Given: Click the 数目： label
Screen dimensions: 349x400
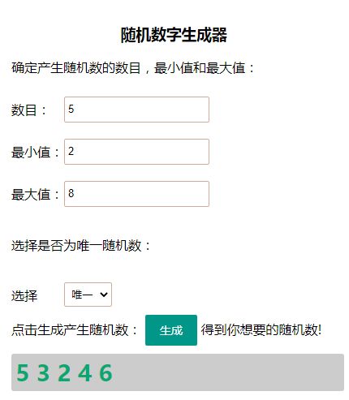Looking at the screenshot, I should (x=29, y=110).
